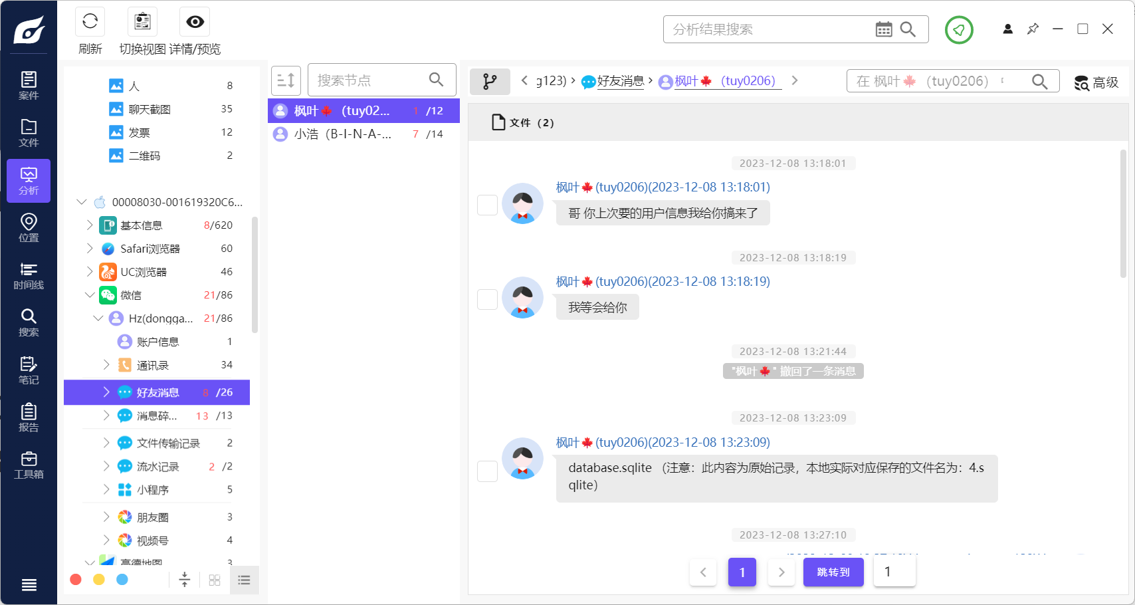Expand the 通讯录 tree node

tap(106, 365)
